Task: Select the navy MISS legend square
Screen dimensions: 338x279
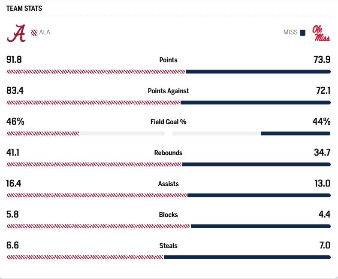Action: click(302, 32)
